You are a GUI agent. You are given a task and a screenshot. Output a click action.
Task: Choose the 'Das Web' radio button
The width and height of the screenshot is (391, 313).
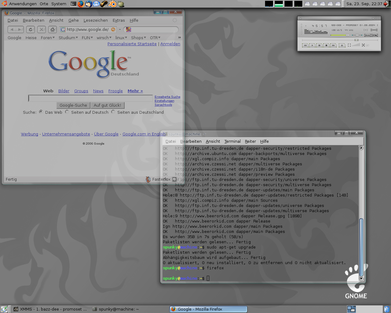[41, 112]
